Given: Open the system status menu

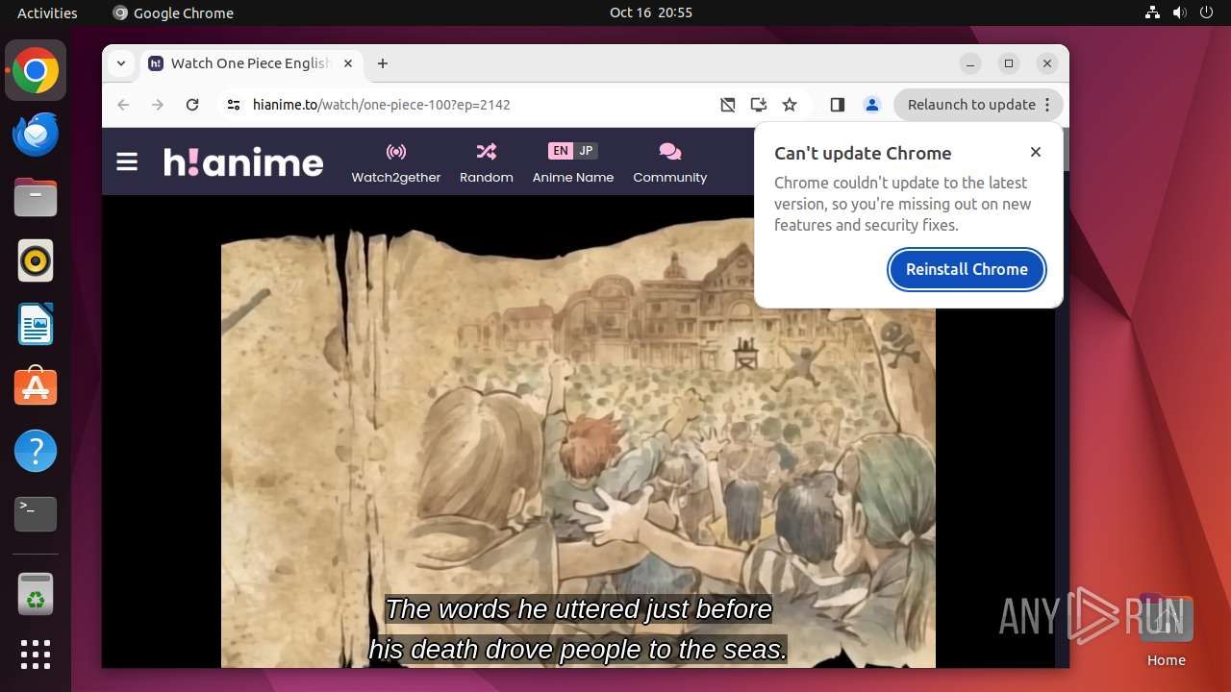Looking at the screenshot, I should [1179, 12].
